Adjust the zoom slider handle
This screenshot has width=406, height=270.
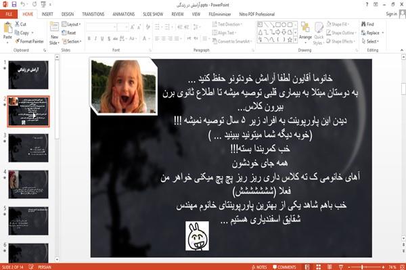362,267
